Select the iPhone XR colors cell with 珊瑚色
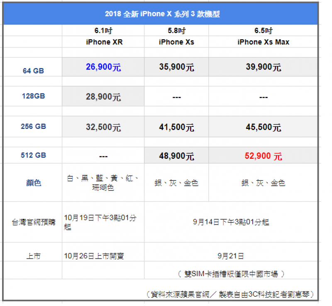332x306 pixels. click(103, 183)
